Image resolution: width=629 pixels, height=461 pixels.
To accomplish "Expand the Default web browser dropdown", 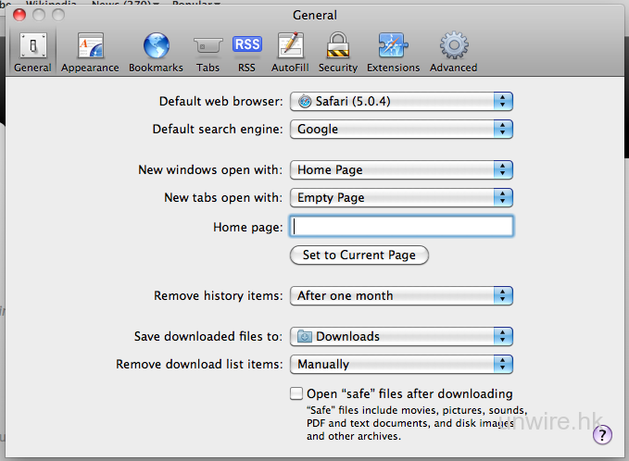I will 401,102.
